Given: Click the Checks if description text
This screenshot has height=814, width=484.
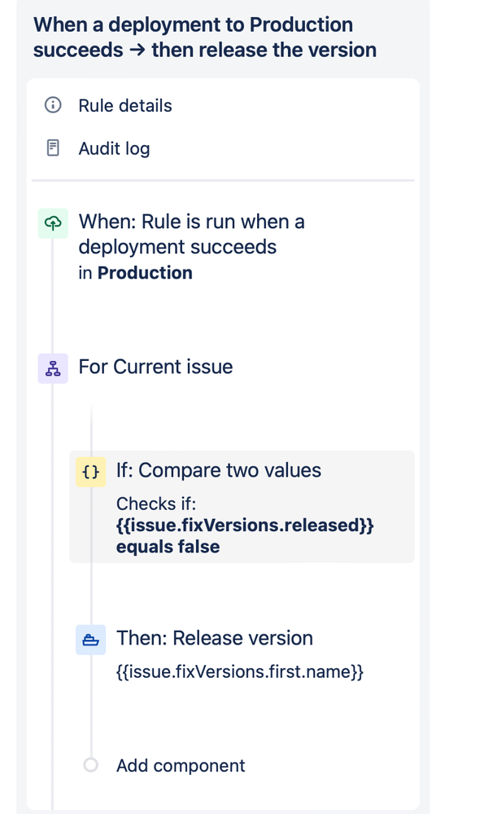Looking at the screenshot, I should point(156,504).
